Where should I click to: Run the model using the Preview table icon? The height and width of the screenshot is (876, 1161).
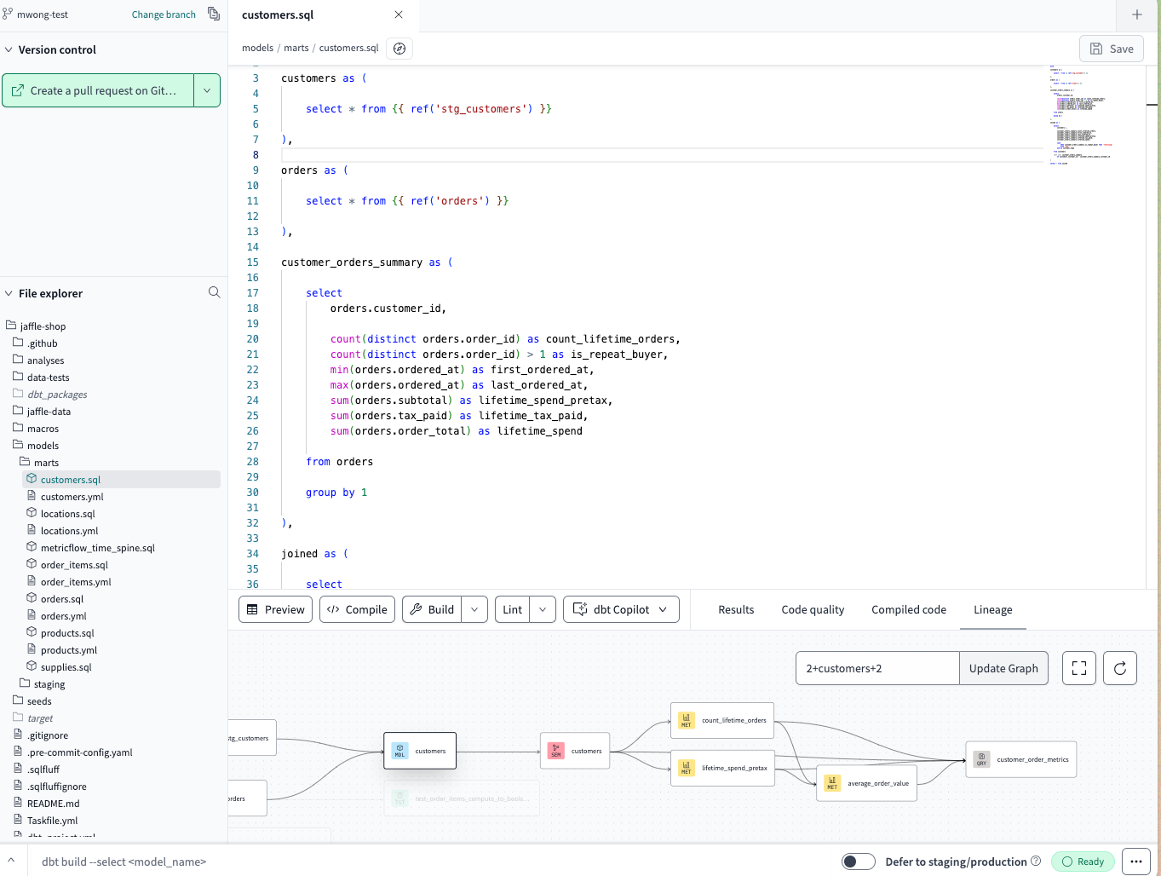coord(252,608)
